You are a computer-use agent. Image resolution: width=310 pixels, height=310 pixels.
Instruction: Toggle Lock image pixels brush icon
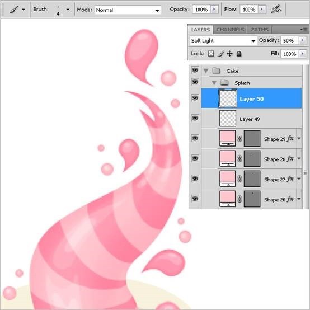coord(220,54)
